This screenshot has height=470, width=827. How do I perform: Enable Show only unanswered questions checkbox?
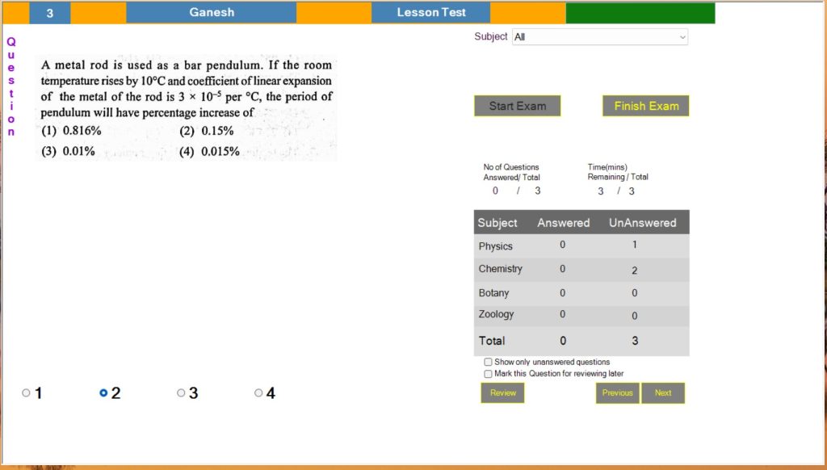[x=488, y=363]
